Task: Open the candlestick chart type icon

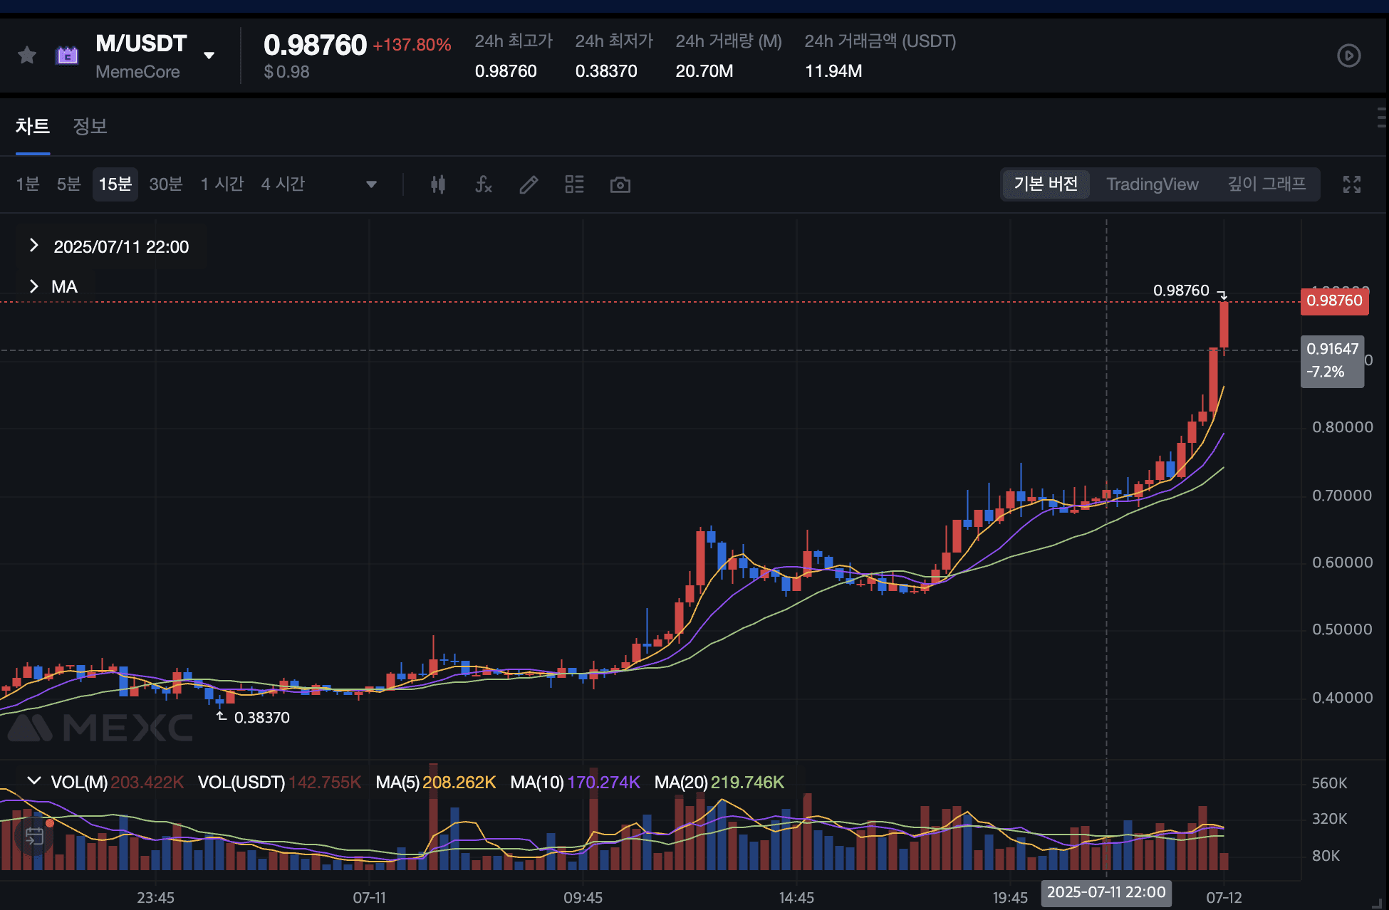Action: pos(438,185)
